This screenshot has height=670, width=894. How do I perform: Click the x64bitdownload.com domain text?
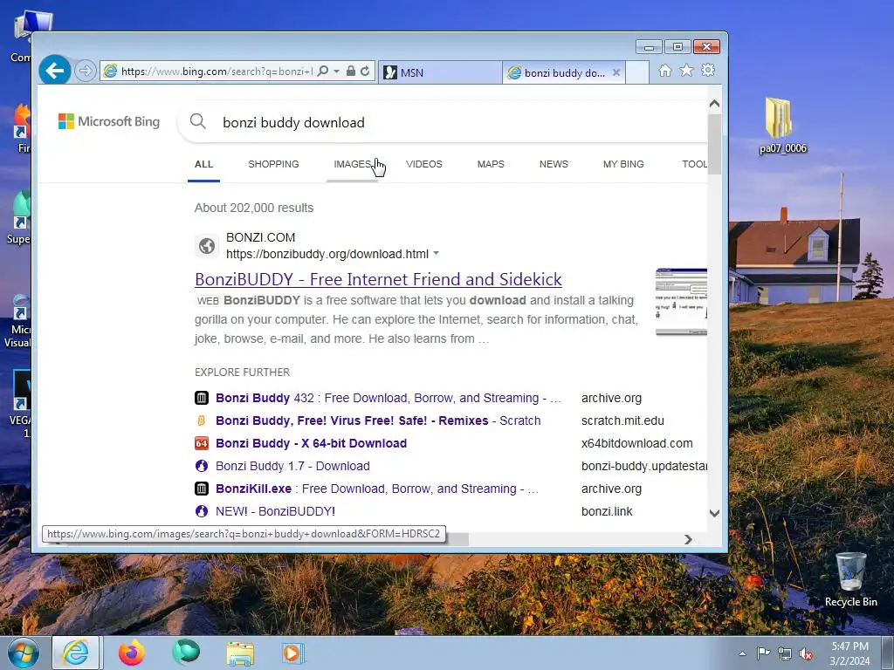coord(636,443)
